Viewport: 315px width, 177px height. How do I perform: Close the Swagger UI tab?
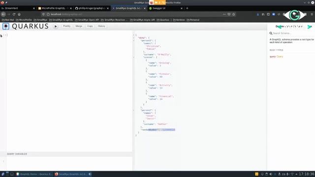(x=182, y=8)
